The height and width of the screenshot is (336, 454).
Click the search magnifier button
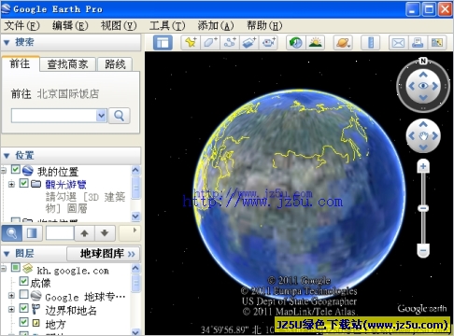click(120, 116)
